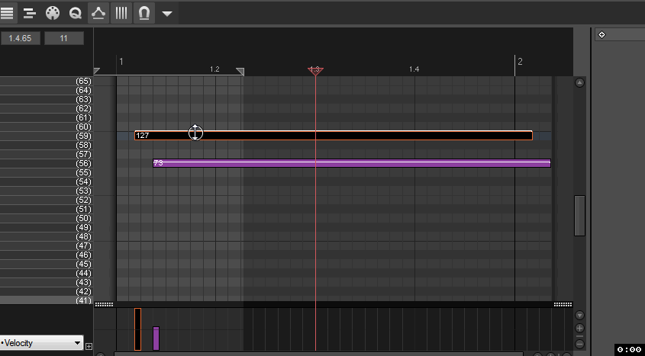This screenshot has width=645, height=356.
Task: Toggle the note velocity handle tool
Action: pos(98,13)
